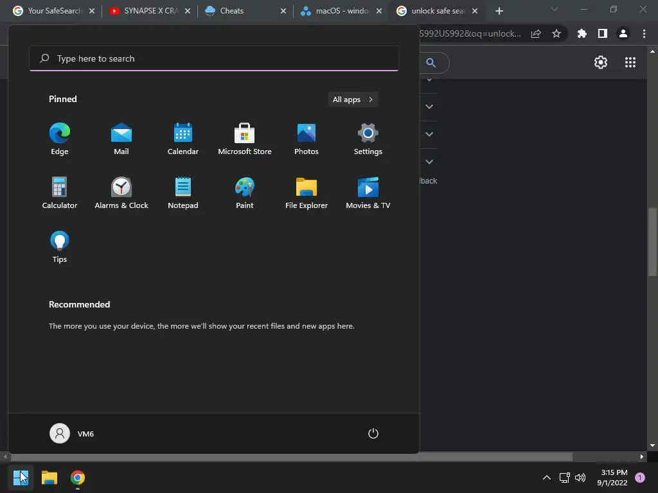Image resolution: width=658 pixels, height=493 pixels.
Task: Open Chrome Extensions puzzle icon
Action: coord(582,33)
